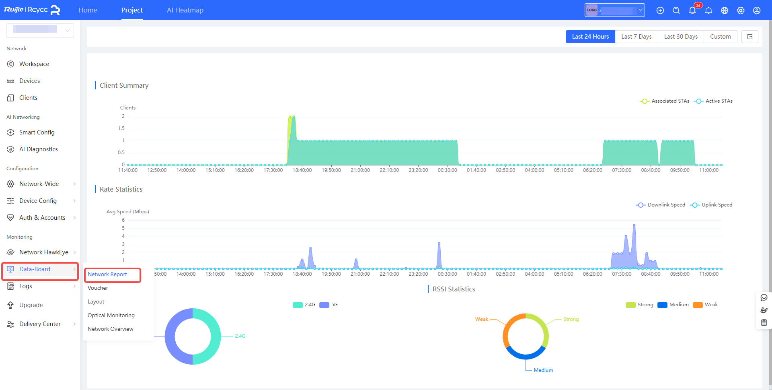Open Network Report from the popup menu
772x390 pixels.
(x=107, y=274)
